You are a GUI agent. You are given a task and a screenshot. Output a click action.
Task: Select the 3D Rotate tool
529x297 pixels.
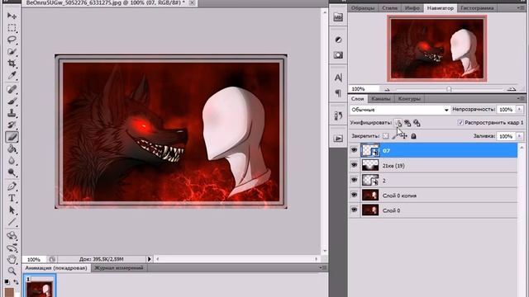pos(12,235)
